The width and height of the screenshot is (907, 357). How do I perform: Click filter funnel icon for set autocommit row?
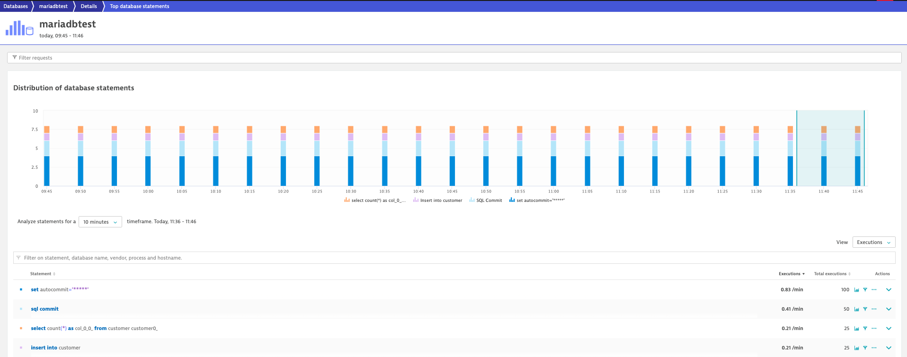point(865,290)
